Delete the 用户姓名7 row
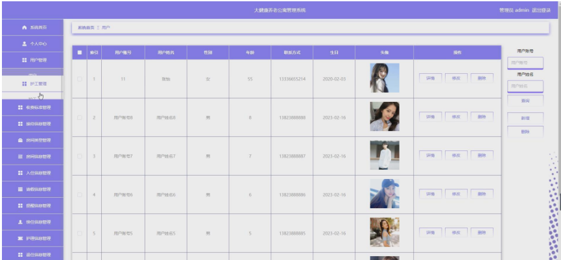561x260 pixels. [482, 155]
